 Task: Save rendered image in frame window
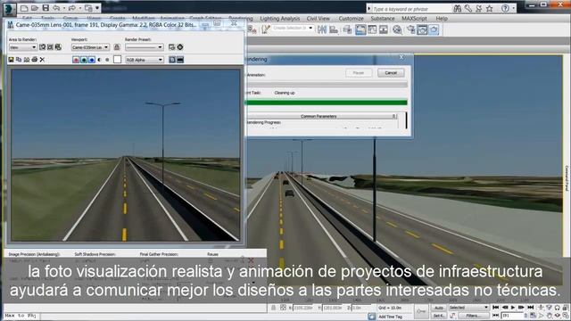tap(11, 60)
